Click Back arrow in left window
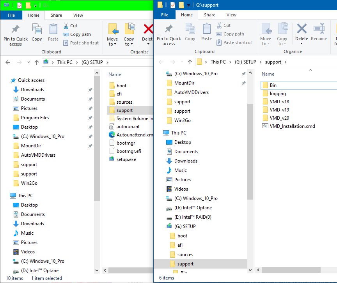 pos(8,62)
